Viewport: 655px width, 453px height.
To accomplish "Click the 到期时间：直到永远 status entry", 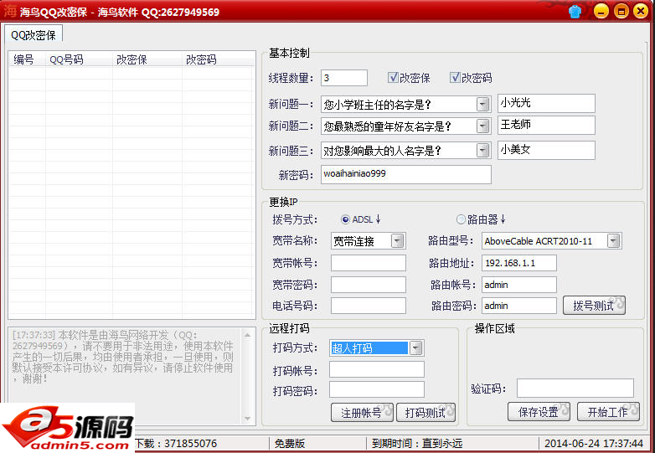I will [x=417, y=444].
